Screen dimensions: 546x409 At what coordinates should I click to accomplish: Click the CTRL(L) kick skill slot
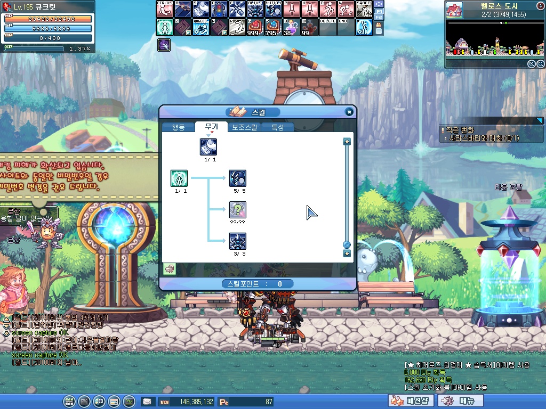click(165, 9)
